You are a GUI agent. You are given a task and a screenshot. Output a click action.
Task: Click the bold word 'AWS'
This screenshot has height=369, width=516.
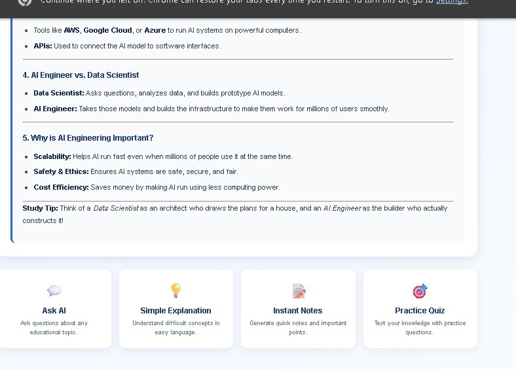[x=72, y=30]
